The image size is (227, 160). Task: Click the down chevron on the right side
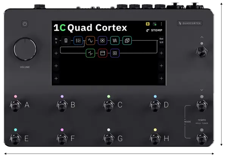click(x=202, y=90)
